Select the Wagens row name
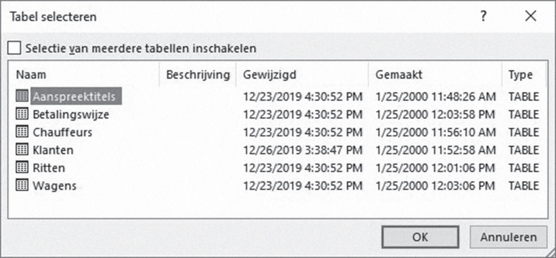This screenshot has width=556, height=258. pyautogui.click(x=55, y=185)
